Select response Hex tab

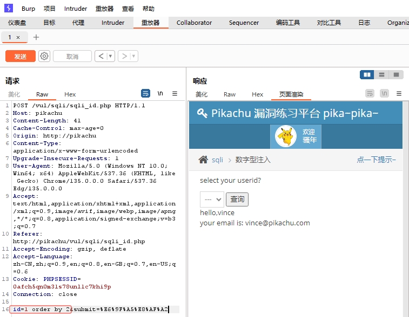click(x=258, y=94)
